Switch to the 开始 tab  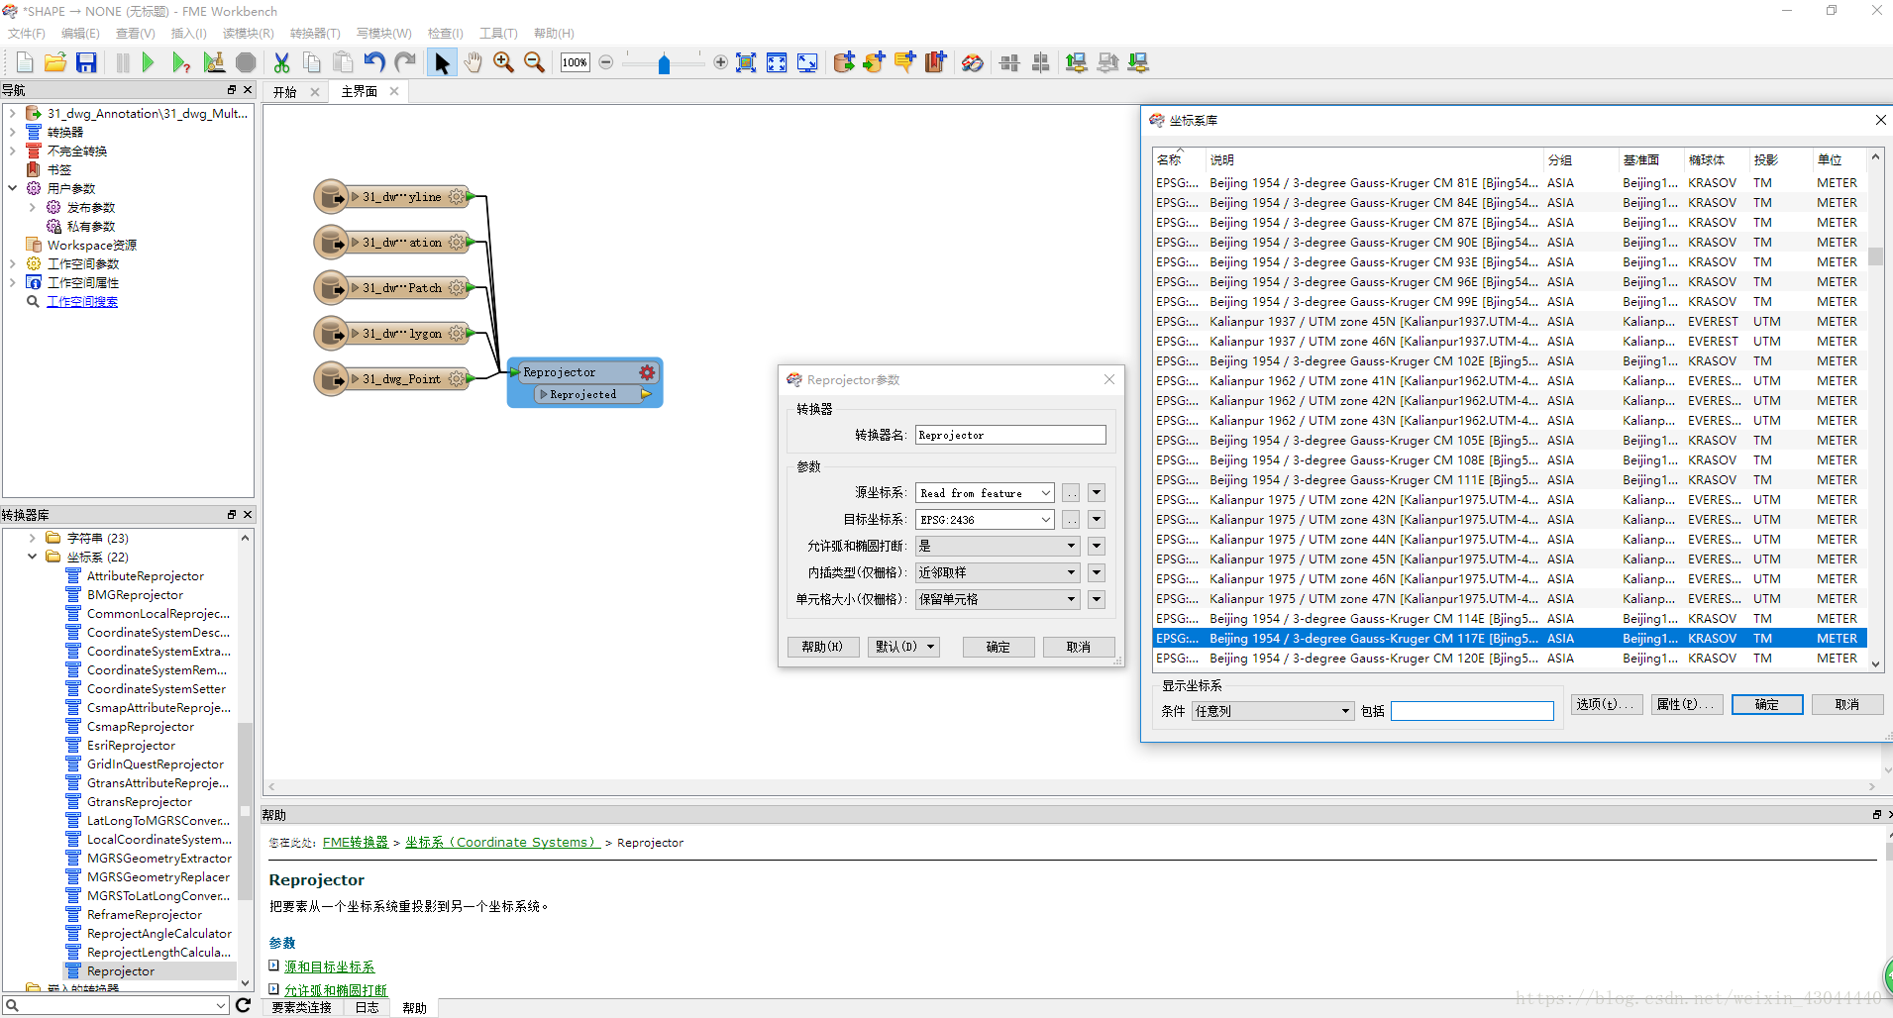coord(285,92)
